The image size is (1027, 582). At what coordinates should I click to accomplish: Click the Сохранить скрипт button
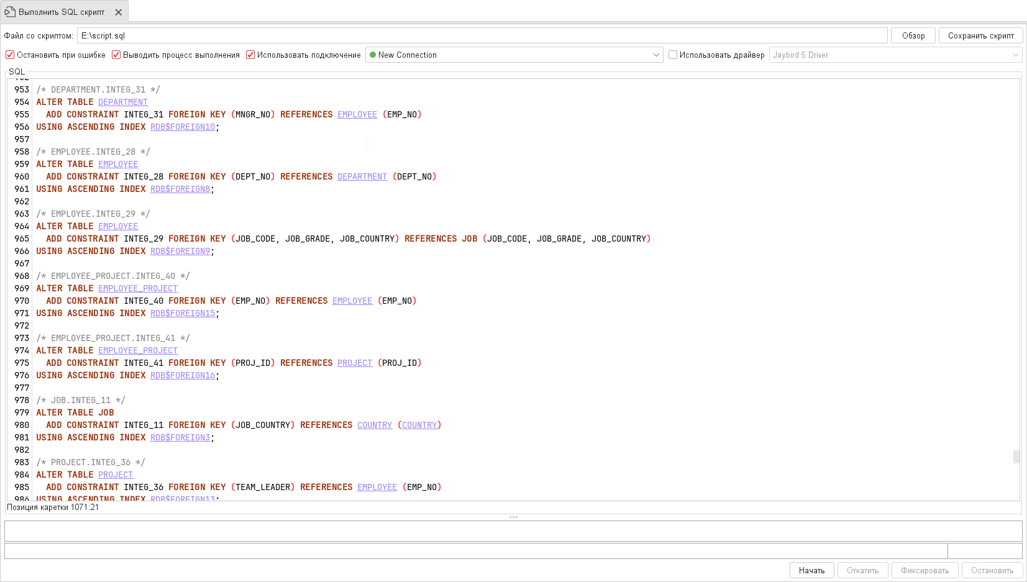click(980, 35)
